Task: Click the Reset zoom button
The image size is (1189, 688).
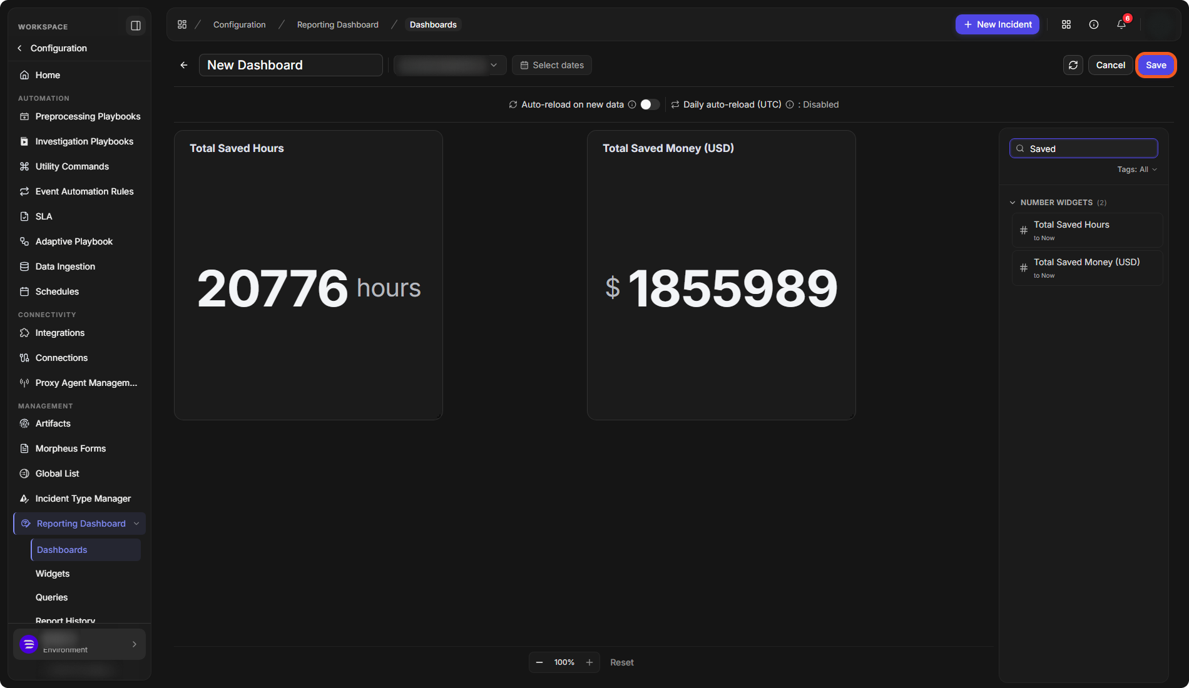Action: pyautogui.click(x=622, y=662)
